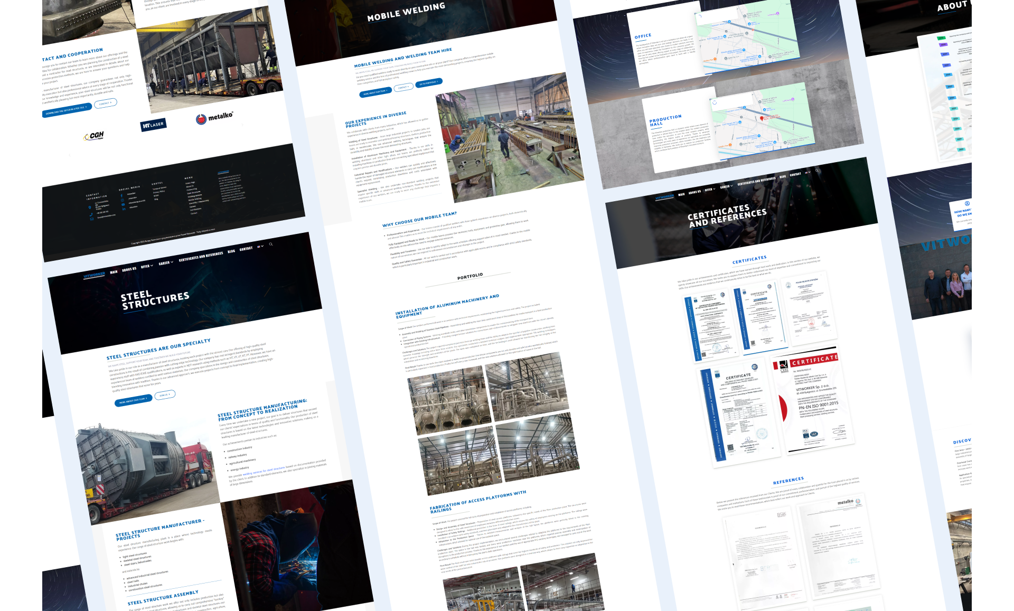Follow the welding services for steel structures link
This screenshot has height=611, width=1014.
[263, 471]
